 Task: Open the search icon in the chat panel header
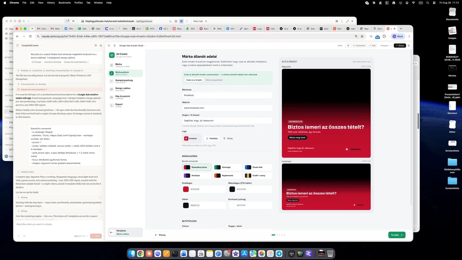pos(101,46)
